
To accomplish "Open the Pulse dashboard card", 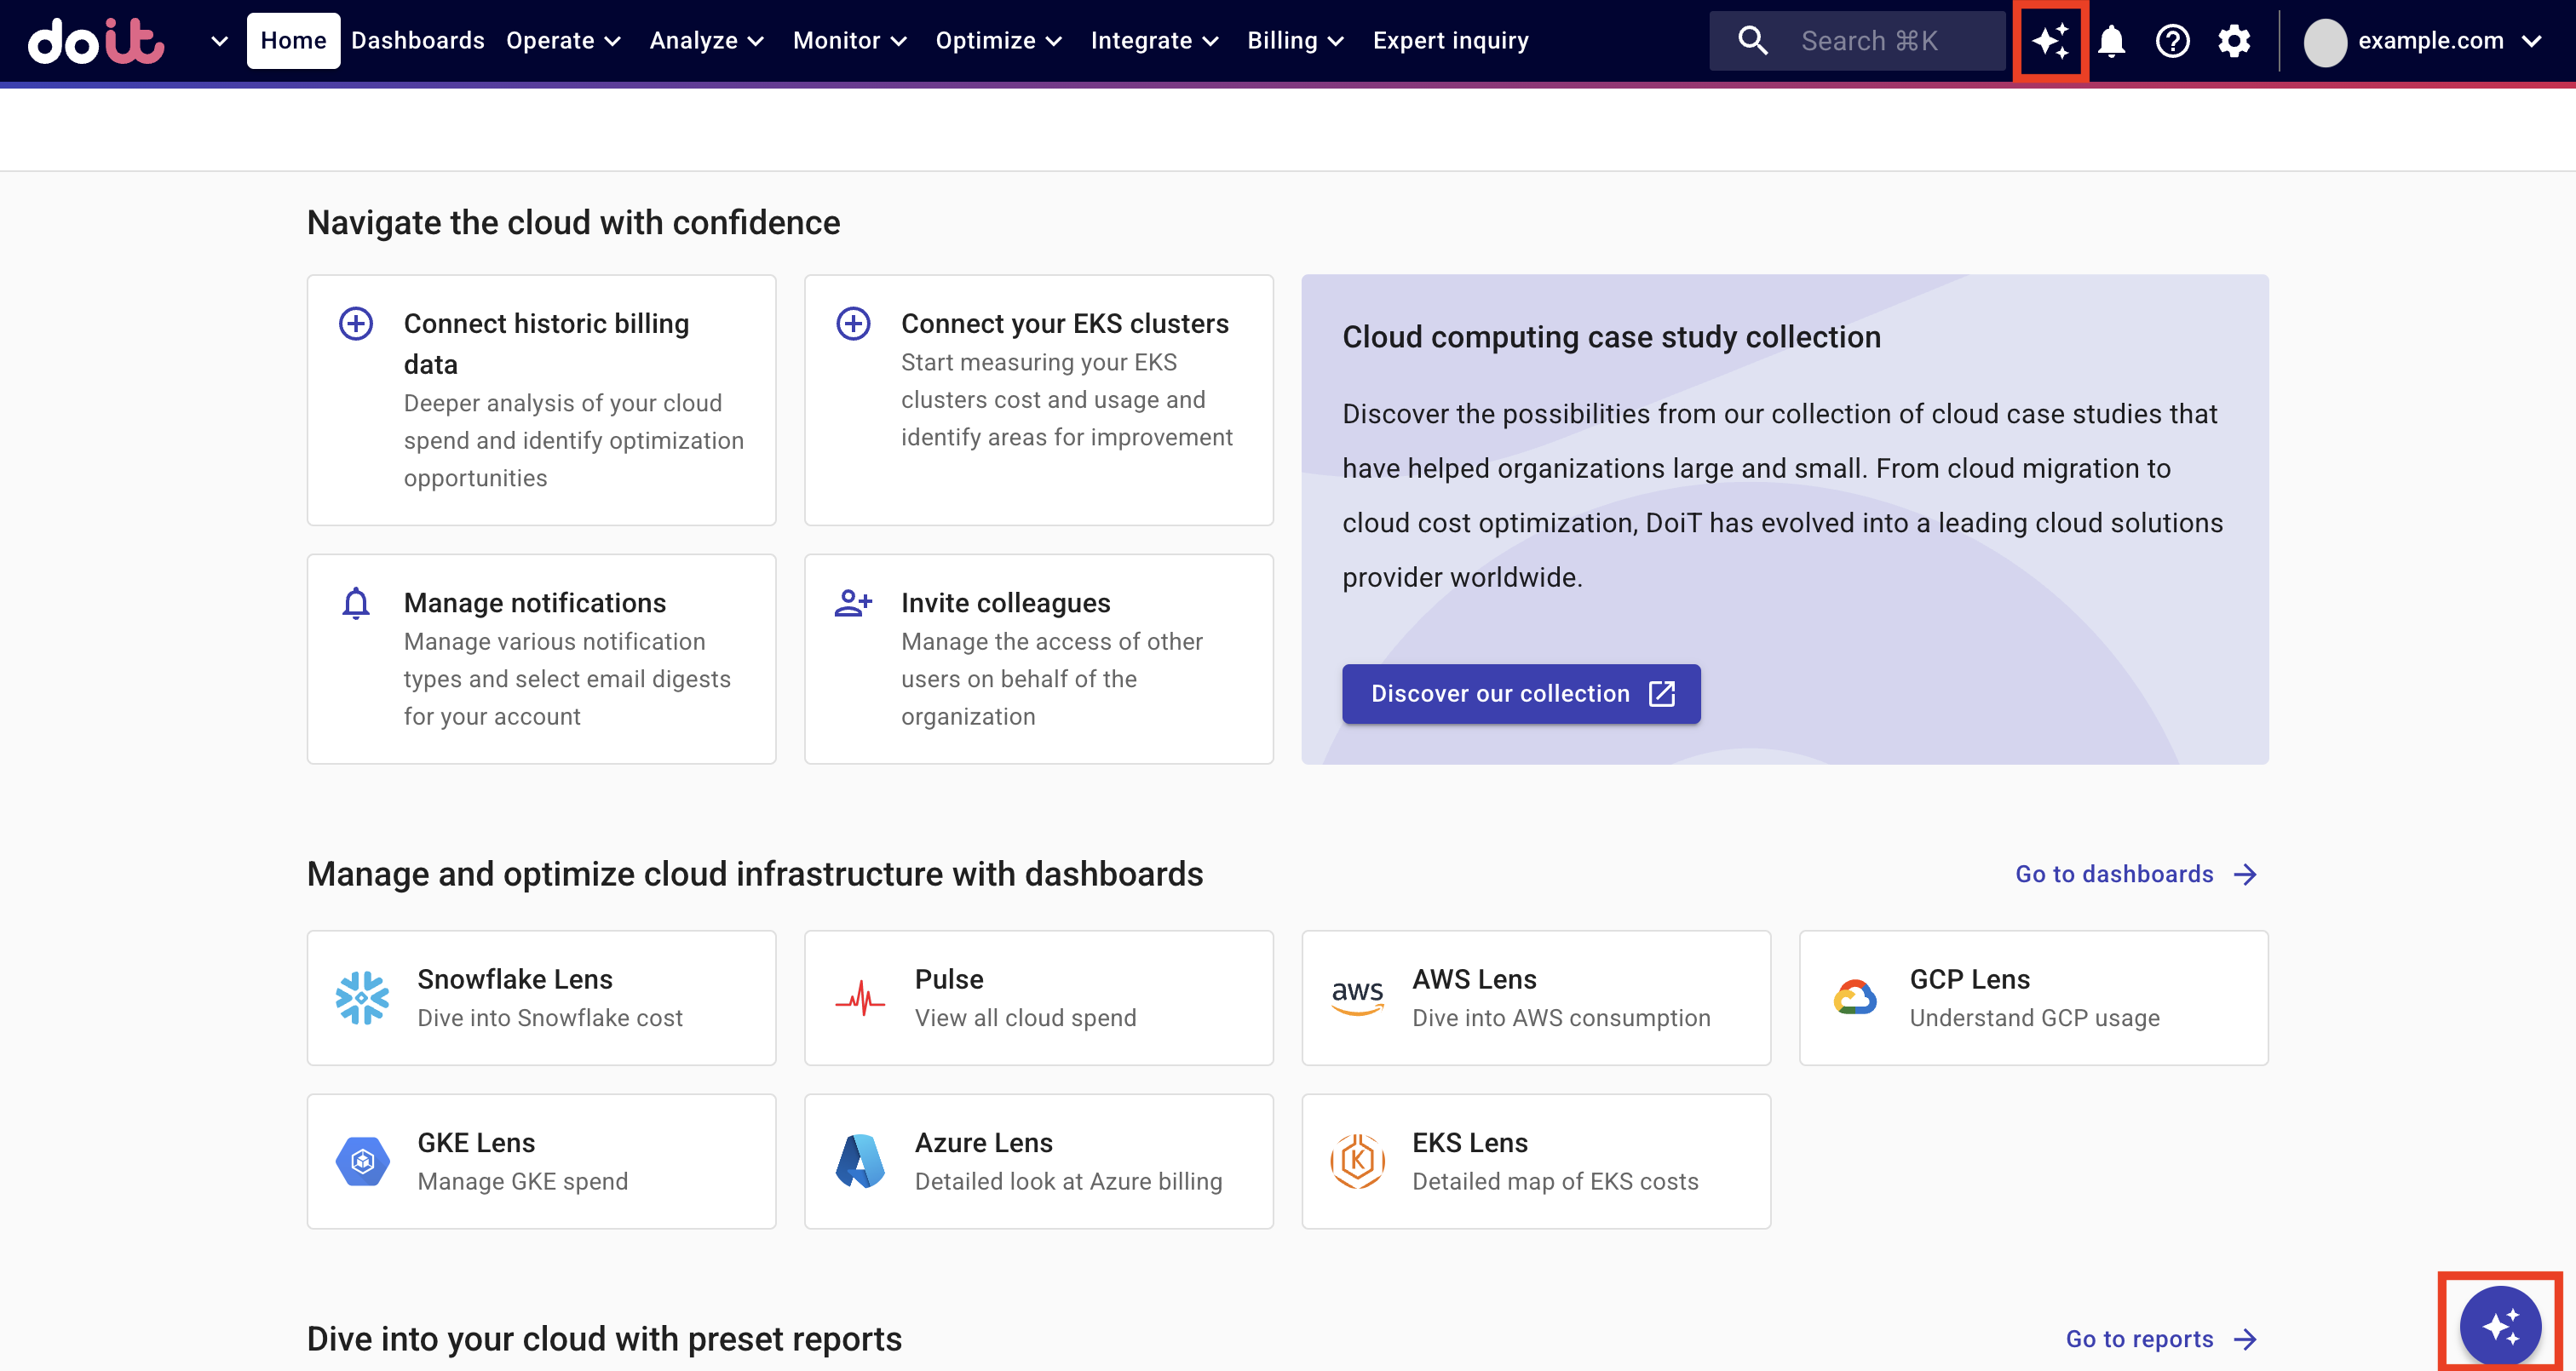I will pos(1038,998).
